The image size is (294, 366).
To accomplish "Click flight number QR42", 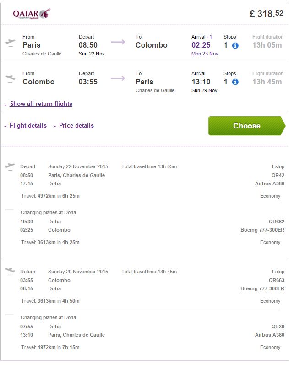I will tap(278, 175).
